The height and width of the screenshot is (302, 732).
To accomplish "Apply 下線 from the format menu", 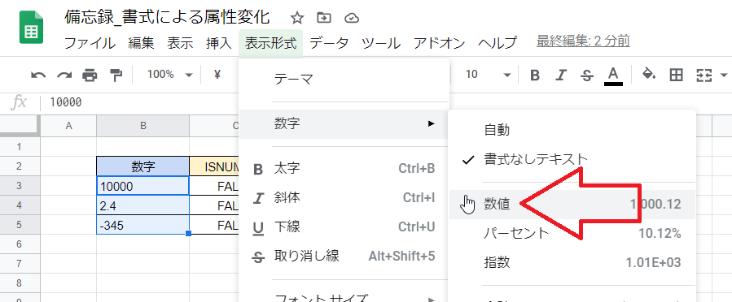I will pos(344,226).
